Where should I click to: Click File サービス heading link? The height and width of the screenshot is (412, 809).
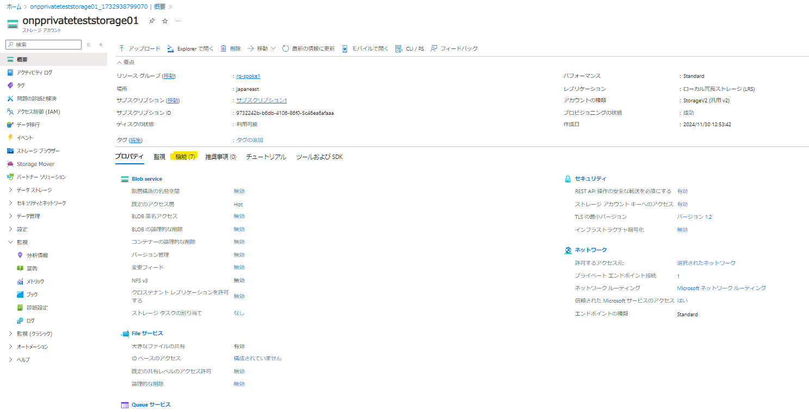point(147,333)
